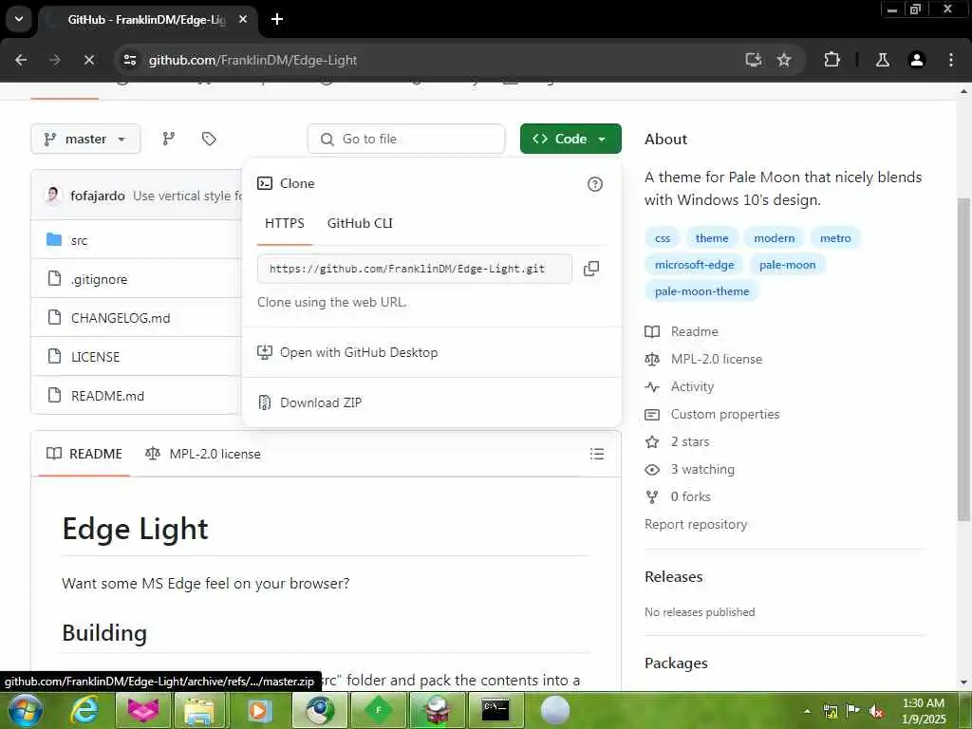Click the metro topic tag
Screen dimensions: 972x729
pyautogui.click(x=835, y=238)
